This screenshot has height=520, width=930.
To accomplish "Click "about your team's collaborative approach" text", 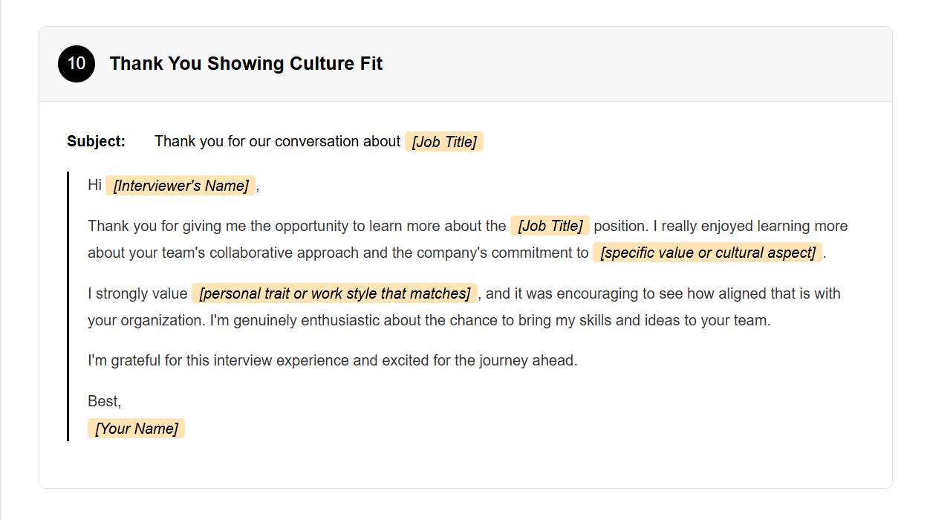I will [223, 253].
